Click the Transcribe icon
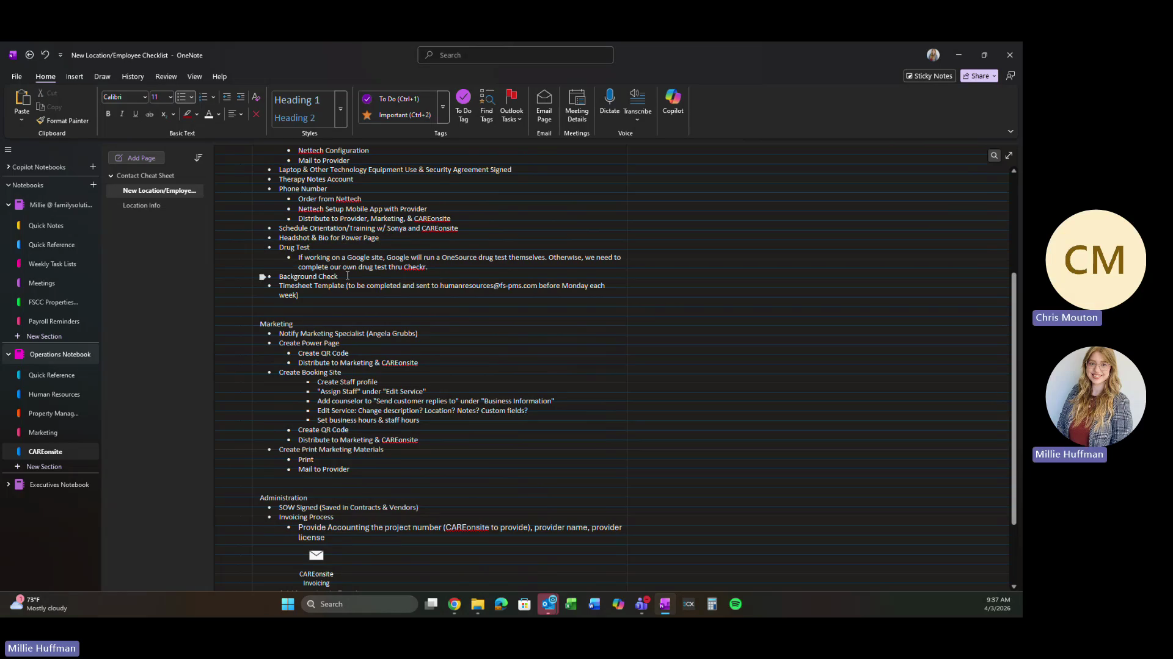 point(637,98)
